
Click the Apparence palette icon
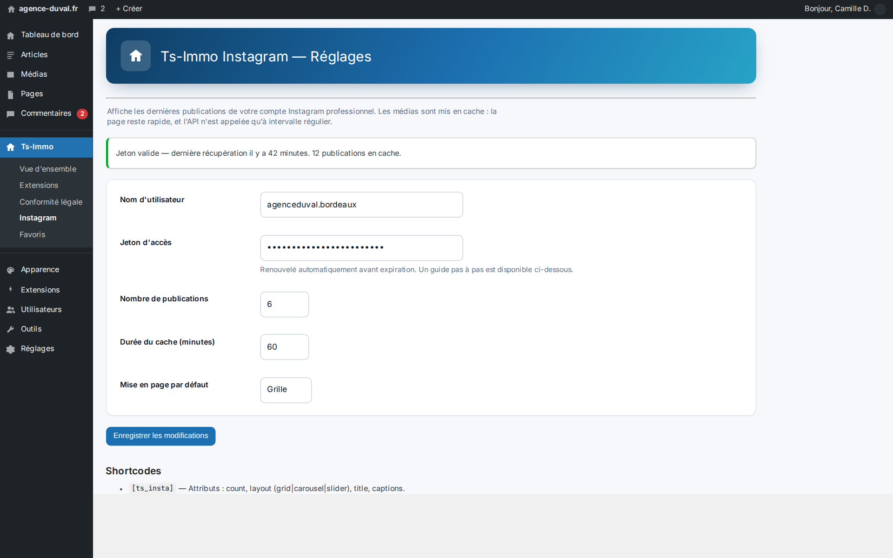click(11, 270)
